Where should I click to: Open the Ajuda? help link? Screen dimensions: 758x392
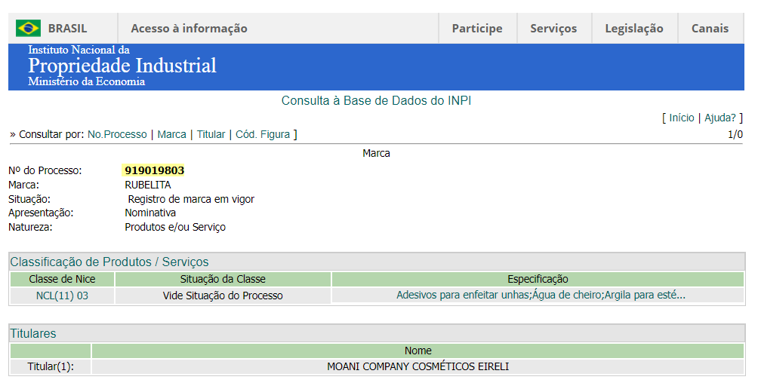719,118
